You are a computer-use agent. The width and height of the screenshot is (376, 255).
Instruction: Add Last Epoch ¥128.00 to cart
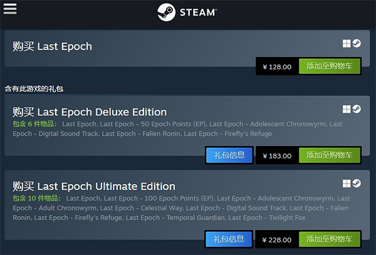coord(329,66)
